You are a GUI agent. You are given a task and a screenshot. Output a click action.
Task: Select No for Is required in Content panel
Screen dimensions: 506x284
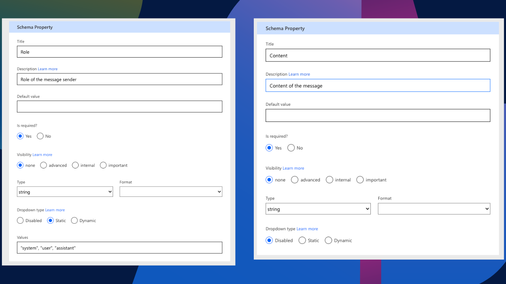[291, 148]
